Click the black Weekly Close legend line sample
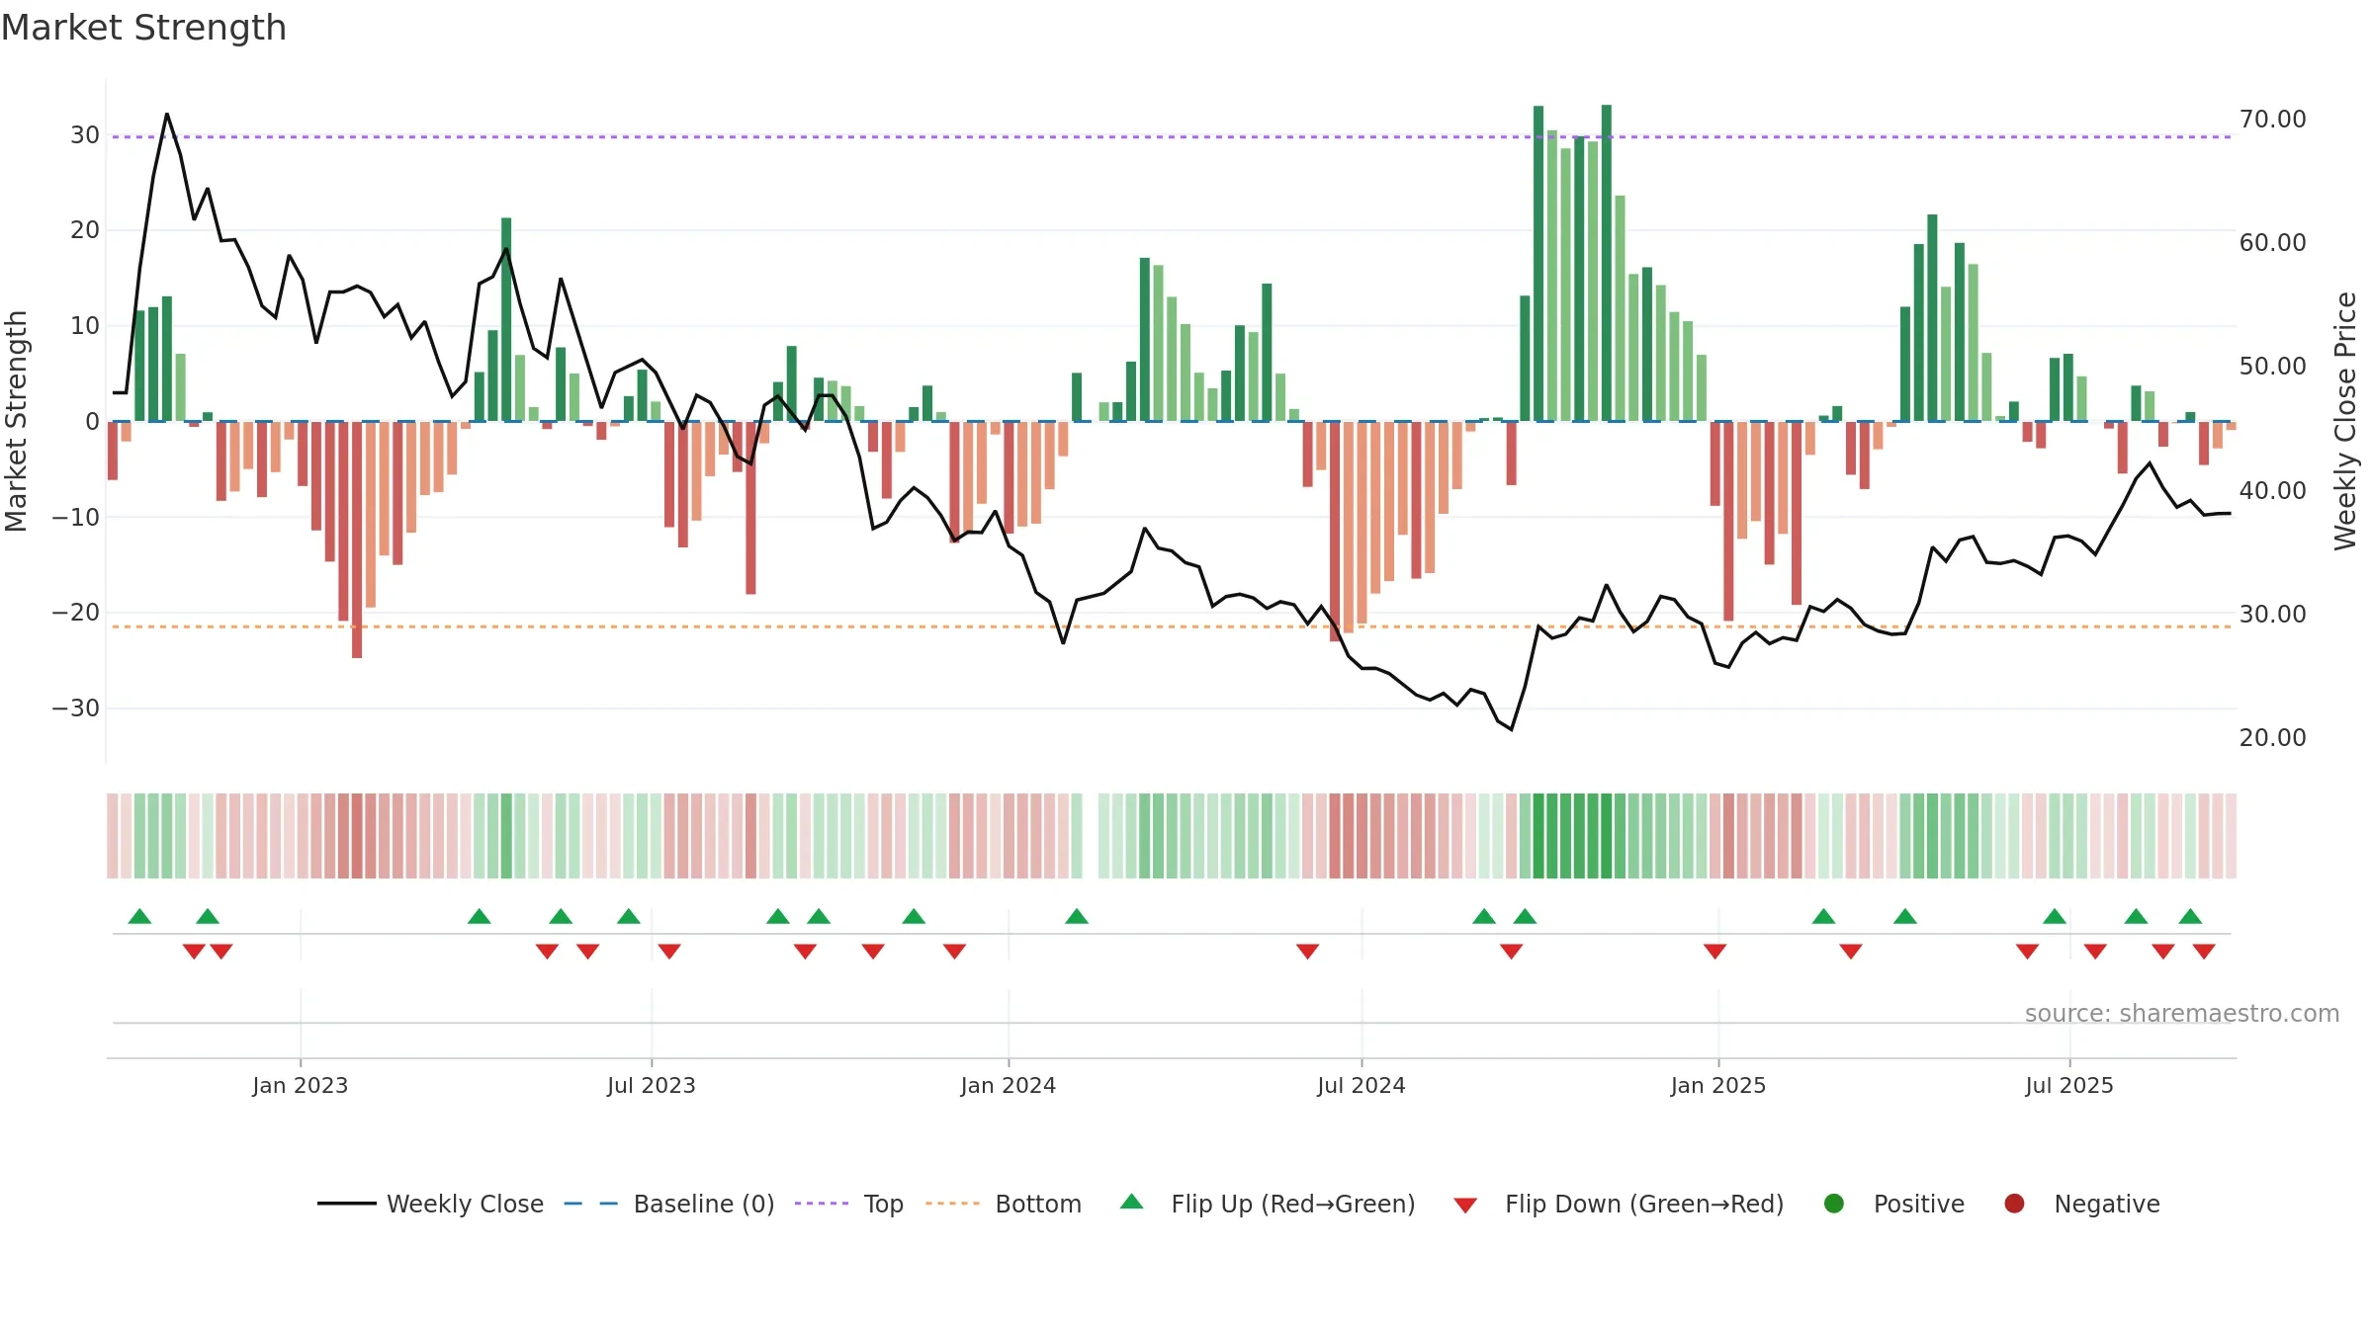The image size is (2373, 1334). coord(346,1204)
